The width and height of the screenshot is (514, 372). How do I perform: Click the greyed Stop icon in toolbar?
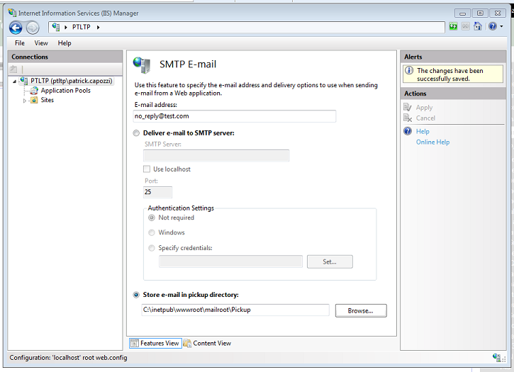point(466,26)
